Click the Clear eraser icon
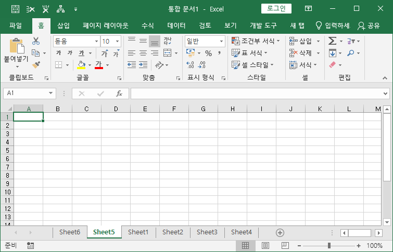This screenshot has height=252, width=393. (332, 65)
